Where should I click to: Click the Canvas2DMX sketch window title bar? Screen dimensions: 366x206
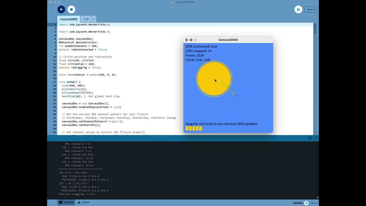228,40
